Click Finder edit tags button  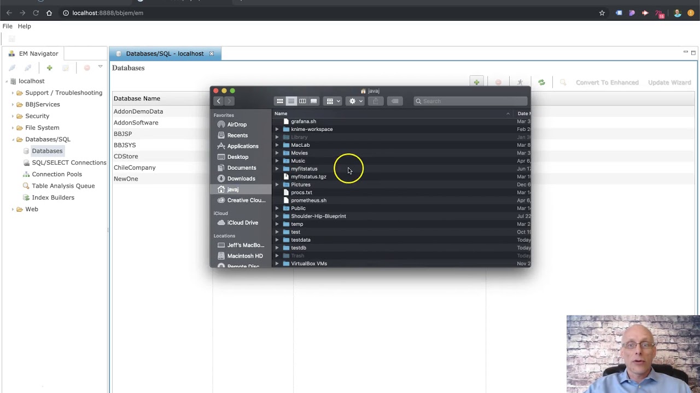click(x=395, y=101)
